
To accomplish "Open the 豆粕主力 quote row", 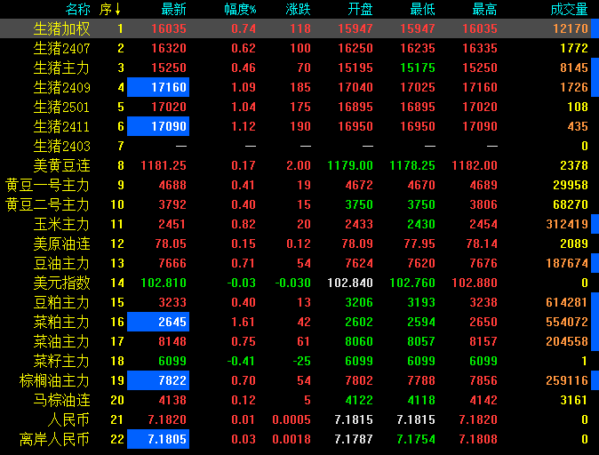I will [299, 302].
